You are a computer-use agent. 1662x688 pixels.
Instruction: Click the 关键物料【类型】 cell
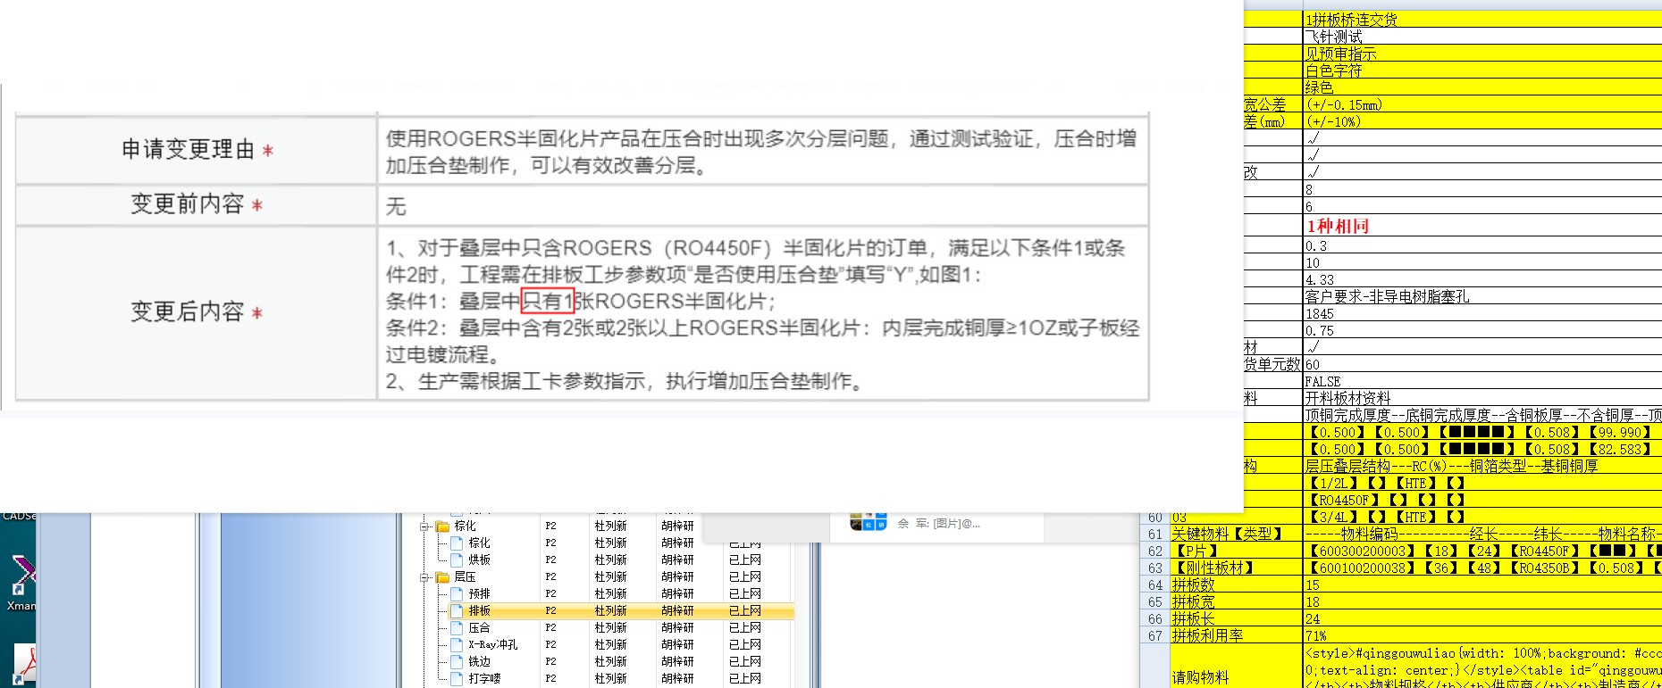(1237, 535)
